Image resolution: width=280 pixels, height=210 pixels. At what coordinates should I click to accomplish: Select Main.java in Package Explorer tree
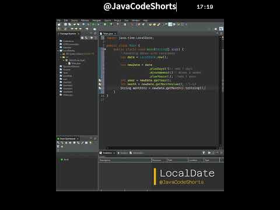tap(74, 64)
